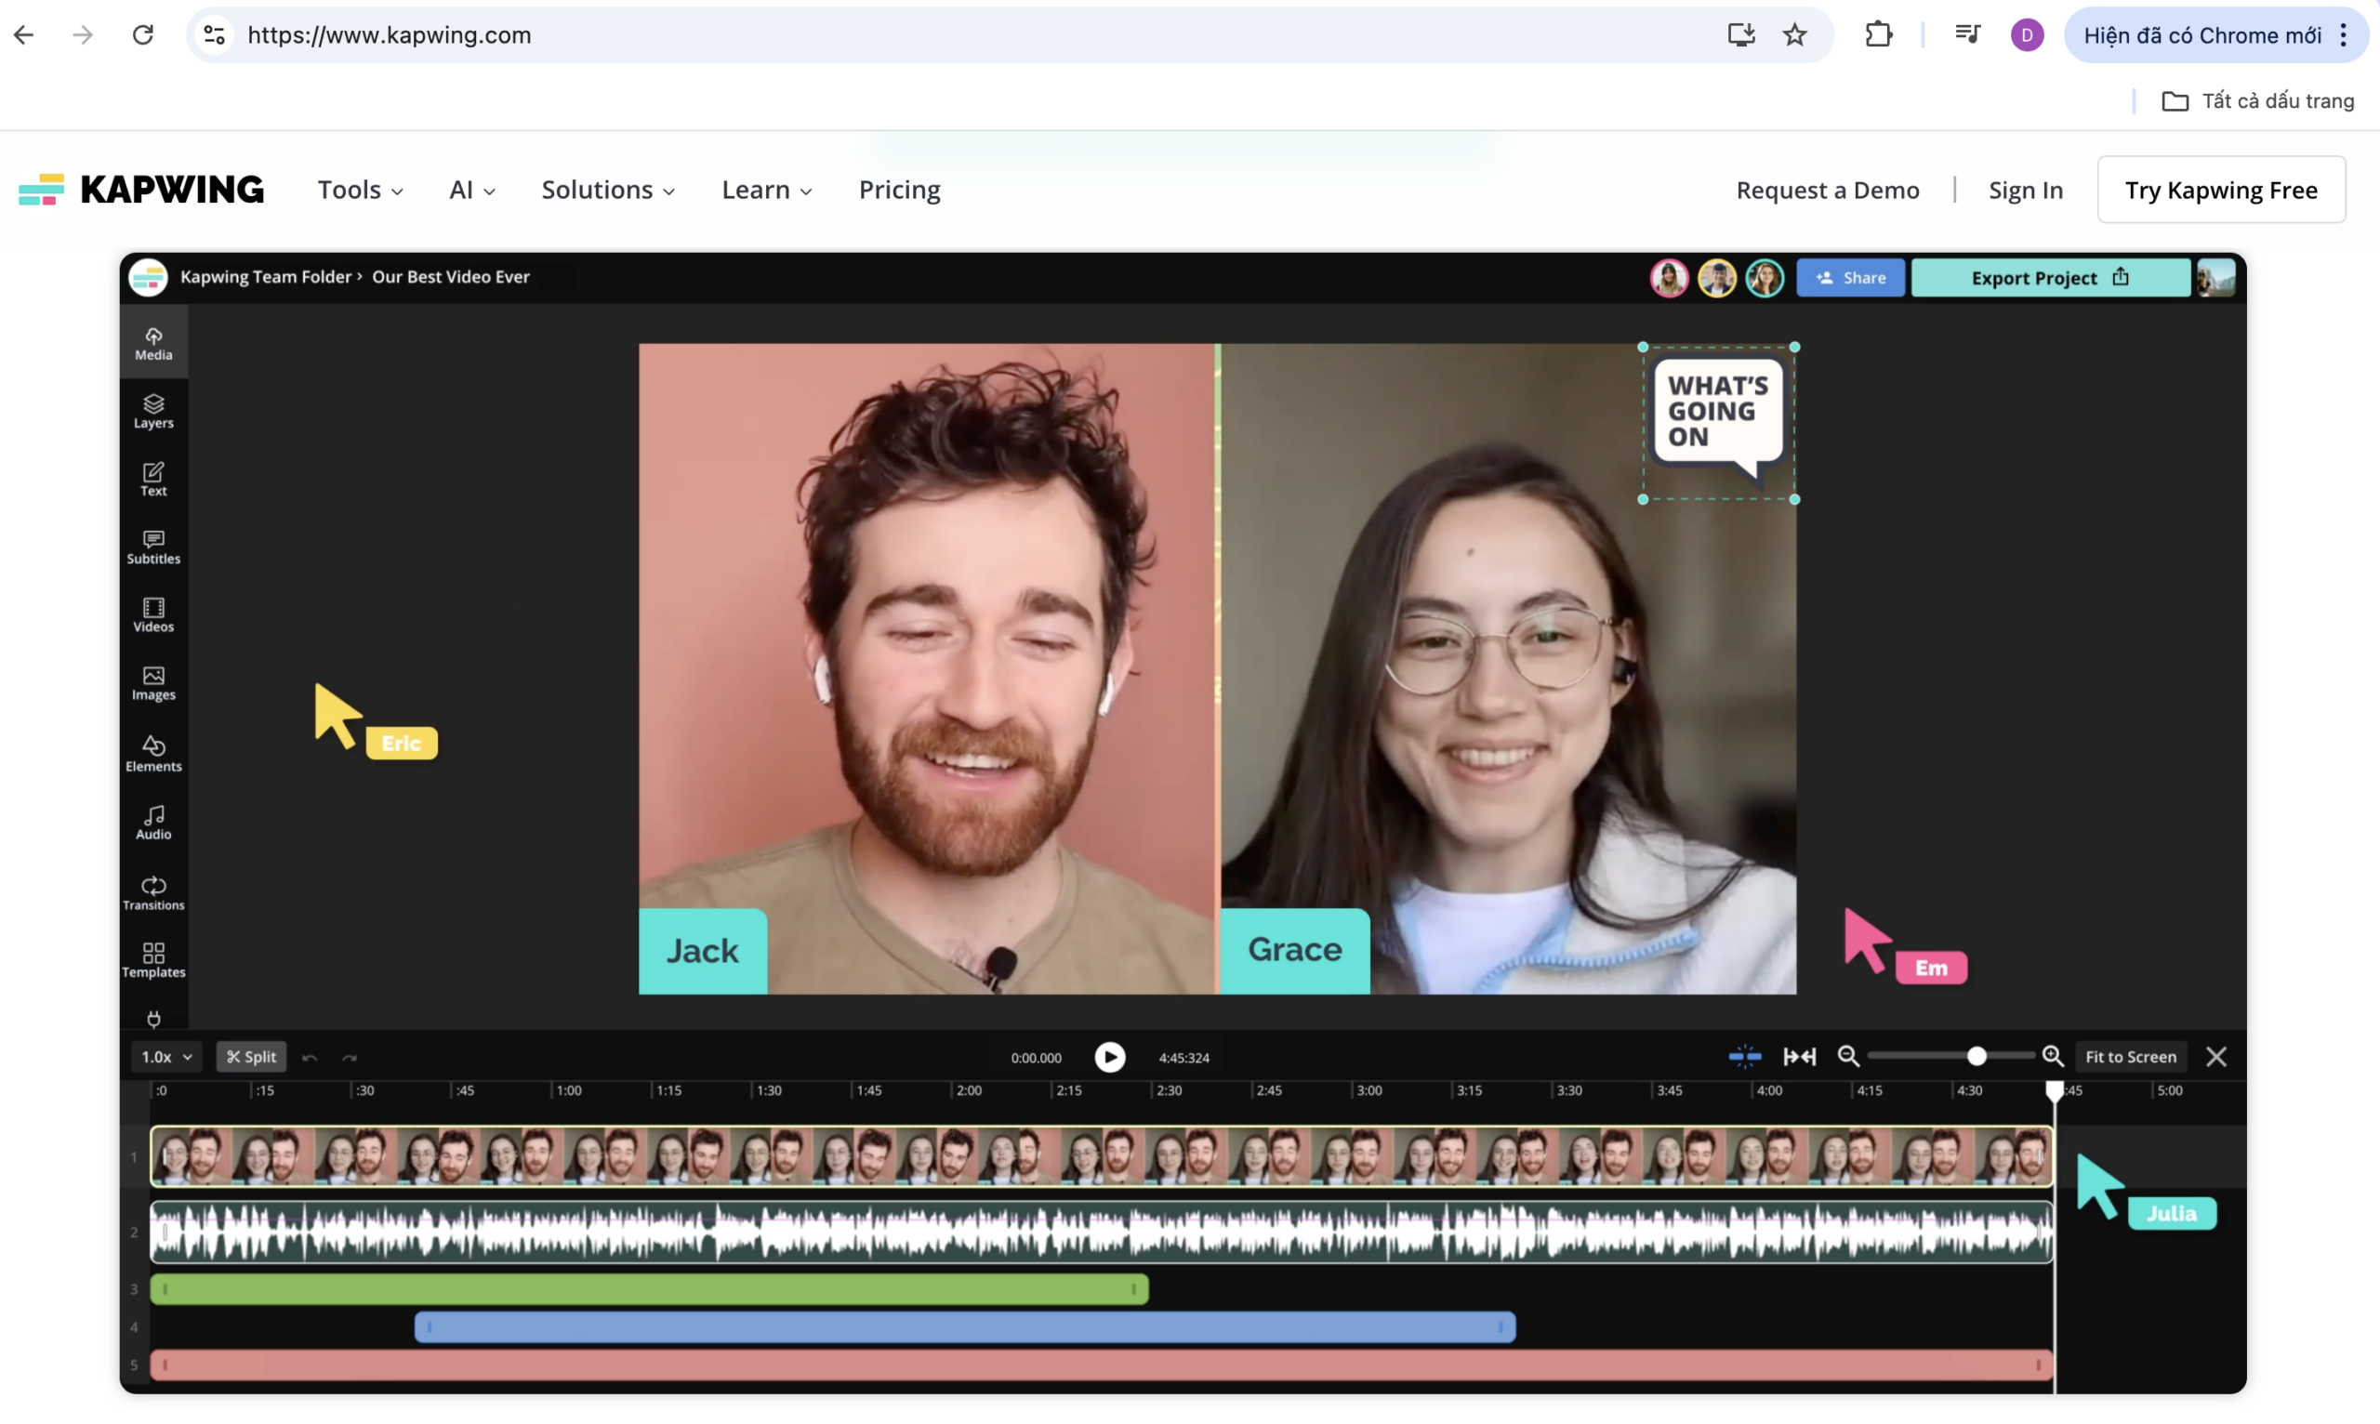Click the Try Kapwing Free button
This screenshot has height=1424, width=2380.
[2221, 190]
